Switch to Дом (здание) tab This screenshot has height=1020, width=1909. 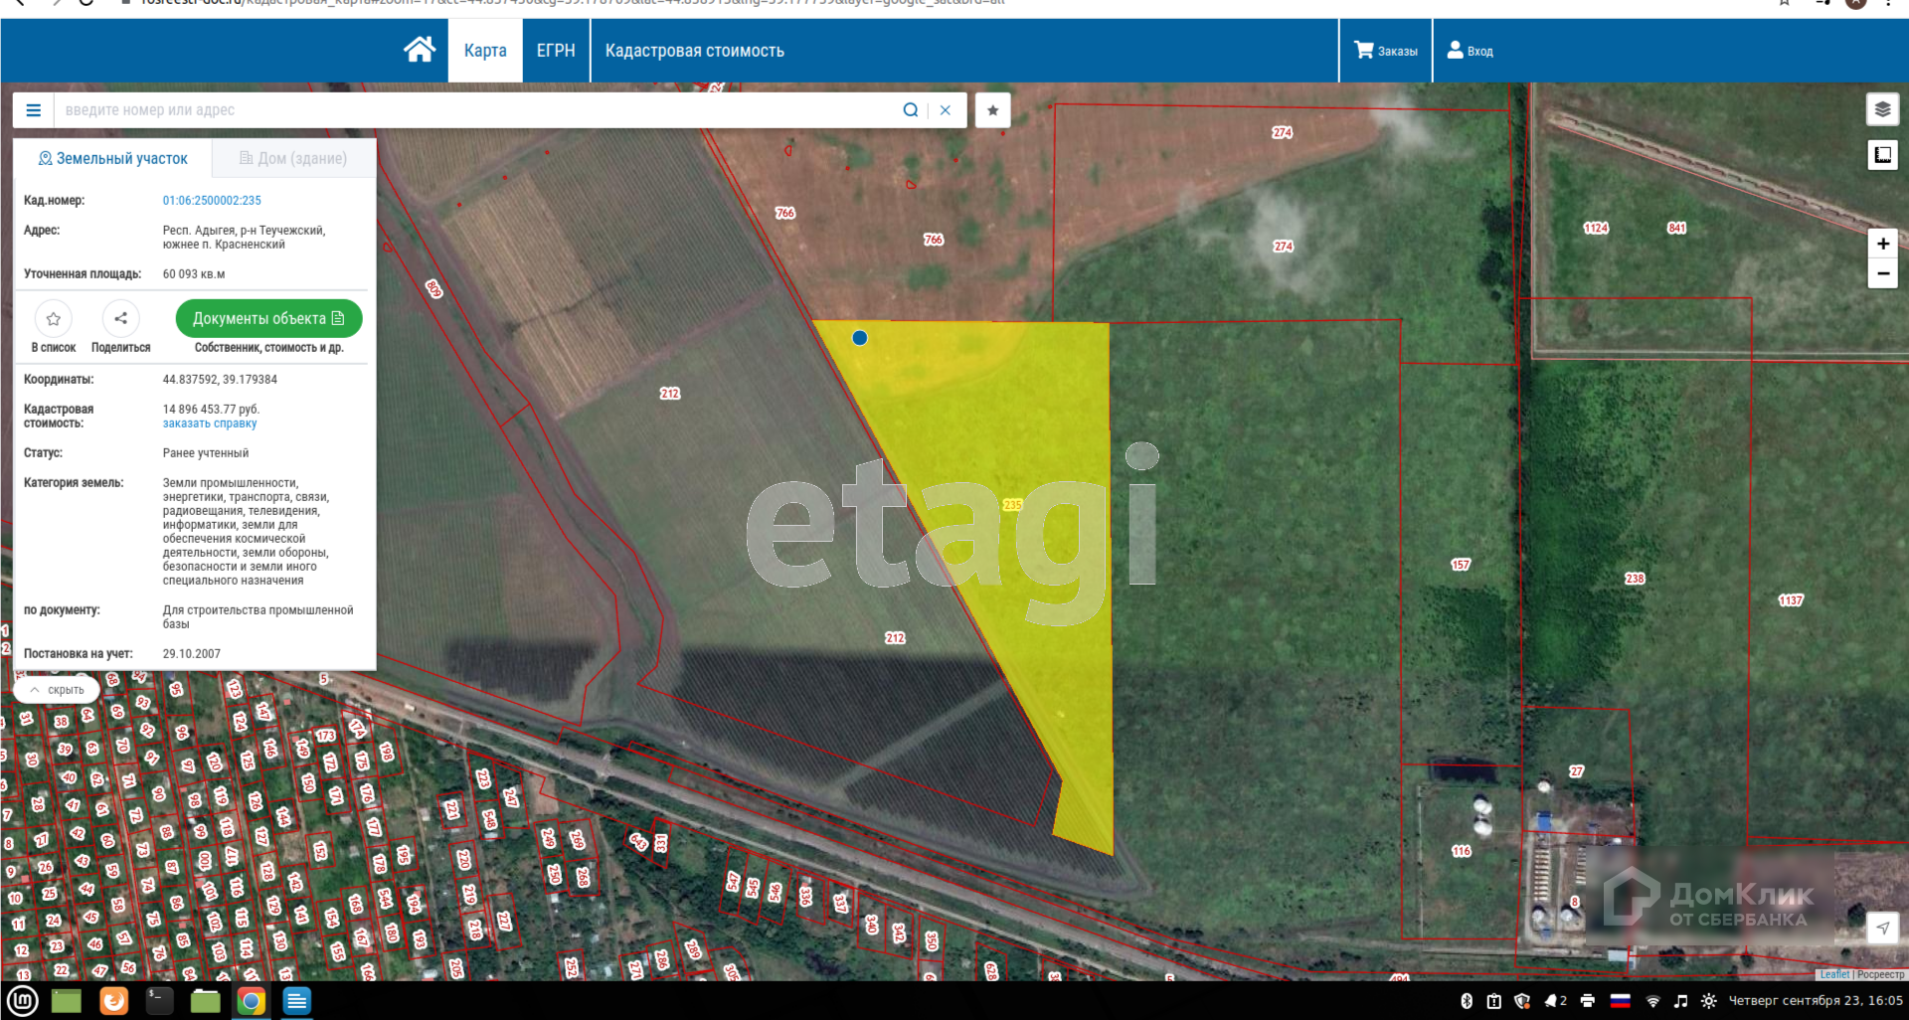(293, 158)
